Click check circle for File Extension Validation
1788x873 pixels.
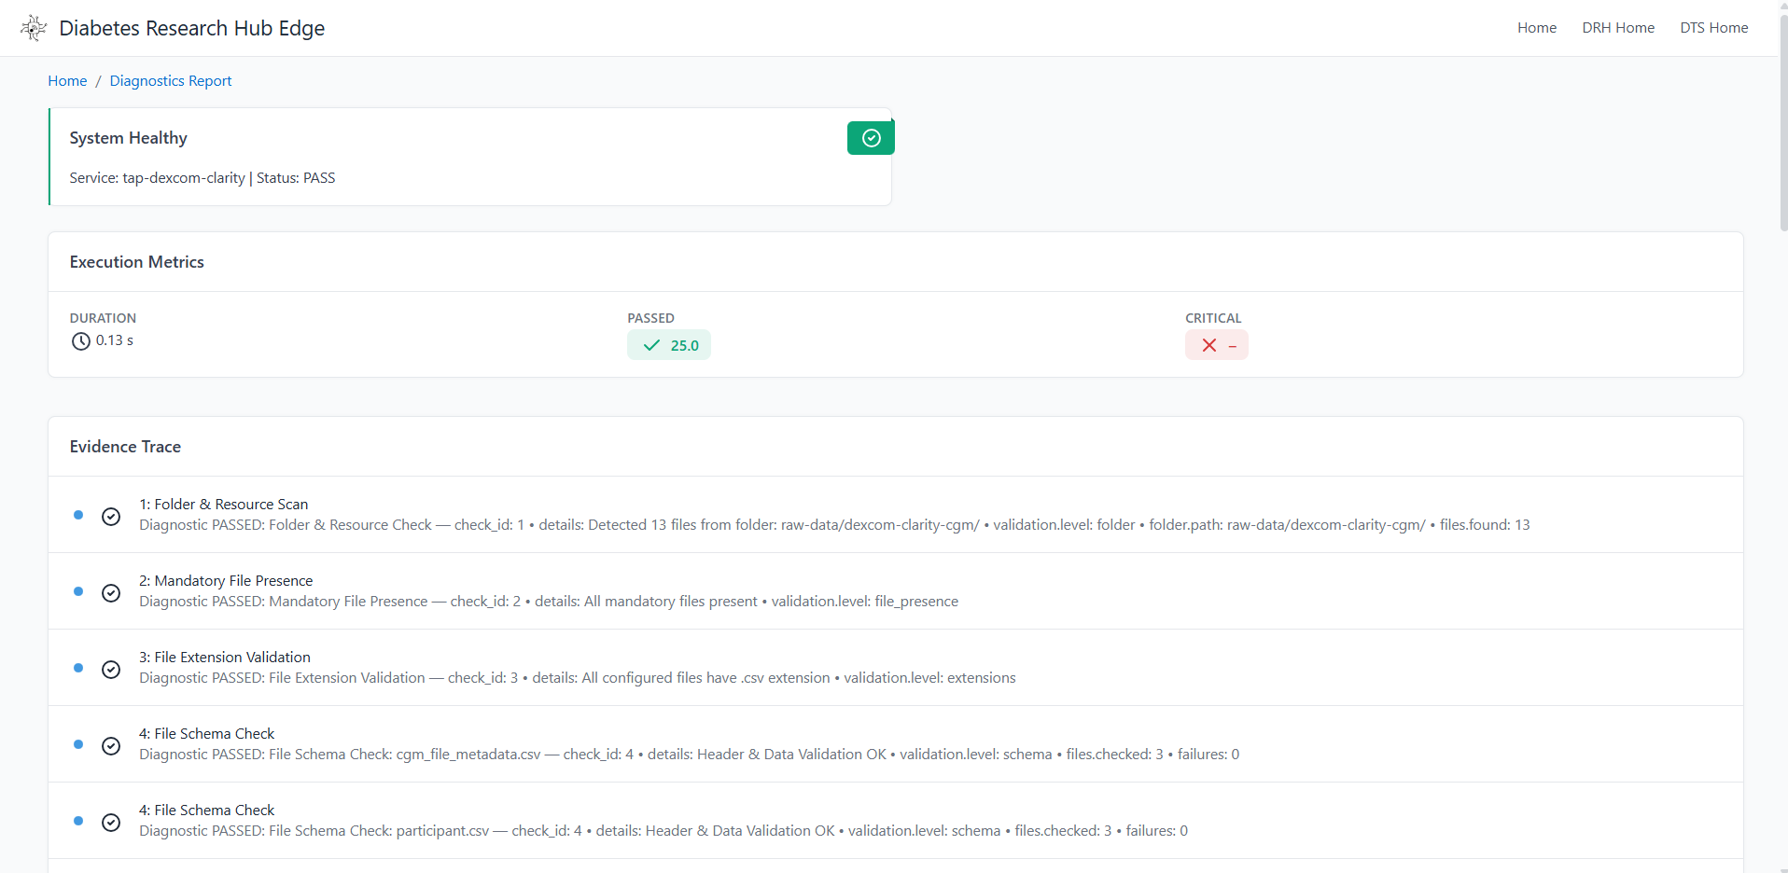(111, 670)
